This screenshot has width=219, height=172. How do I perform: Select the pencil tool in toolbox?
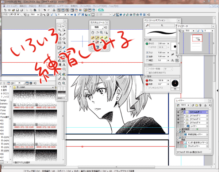[x=64, y=48]
